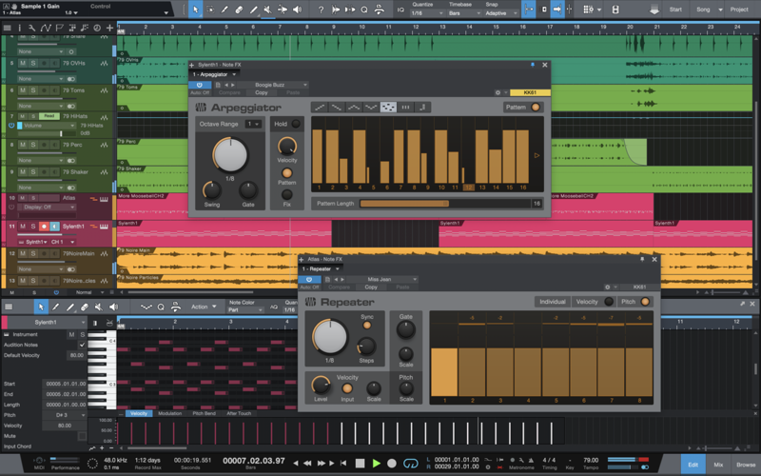Click the Play button in transport bar

[x=377, y=464]
